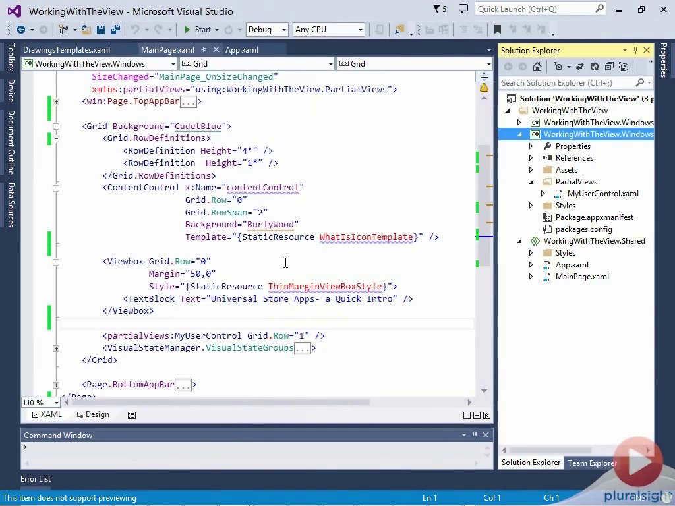Toggle pin on Command Window panel

click(475, 435)
